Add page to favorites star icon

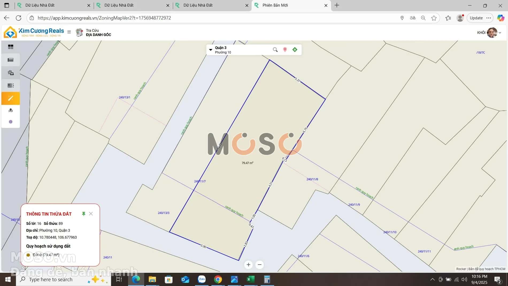tap(434, 18)
